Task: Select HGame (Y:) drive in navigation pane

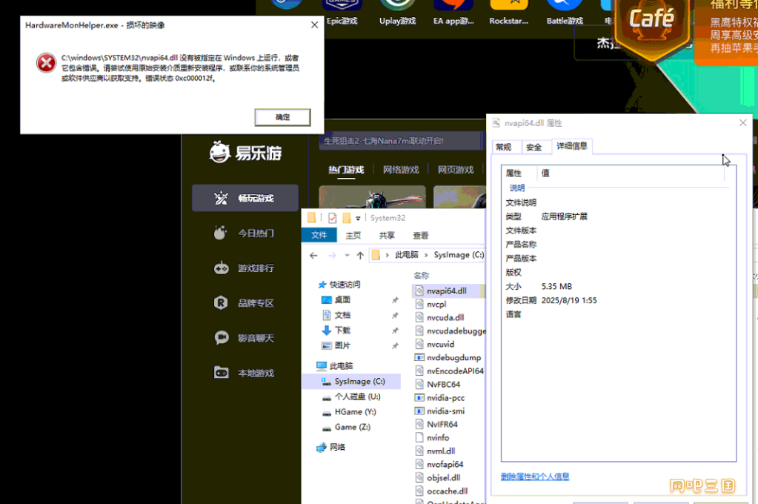Action: point(355,412)
